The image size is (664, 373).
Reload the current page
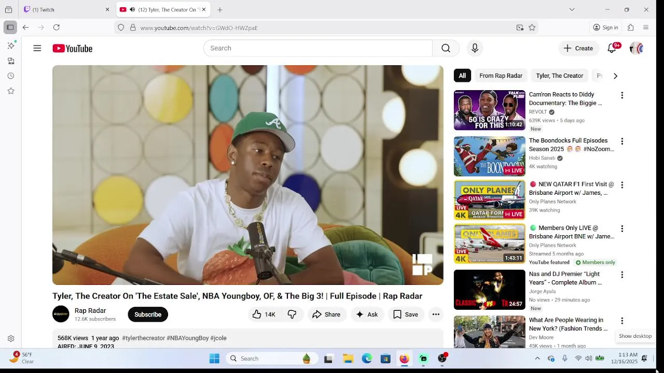[x=57, y=27]
